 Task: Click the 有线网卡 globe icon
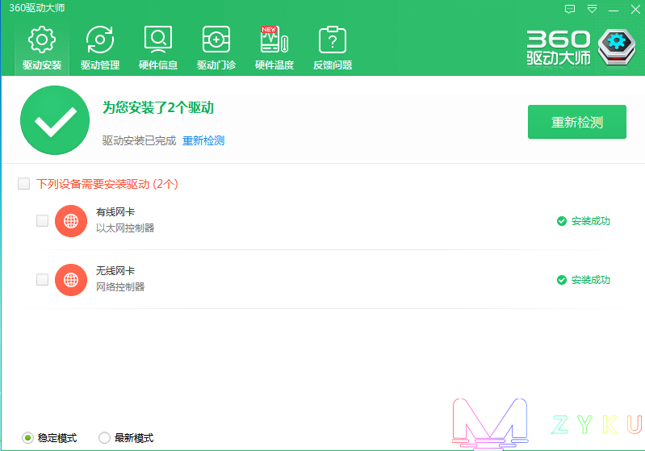71,221
